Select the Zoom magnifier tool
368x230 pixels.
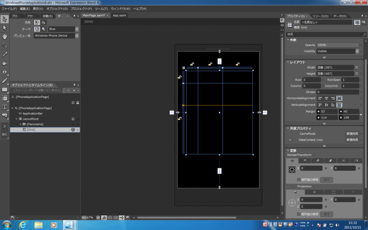click(5, 45)
